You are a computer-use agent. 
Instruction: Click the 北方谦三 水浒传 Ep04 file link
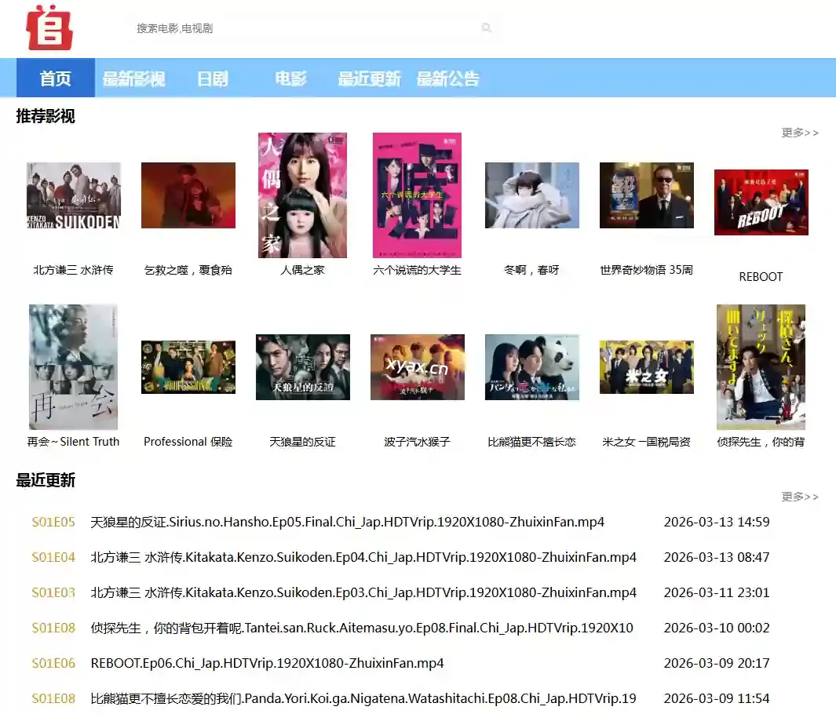tap(363, 557)
